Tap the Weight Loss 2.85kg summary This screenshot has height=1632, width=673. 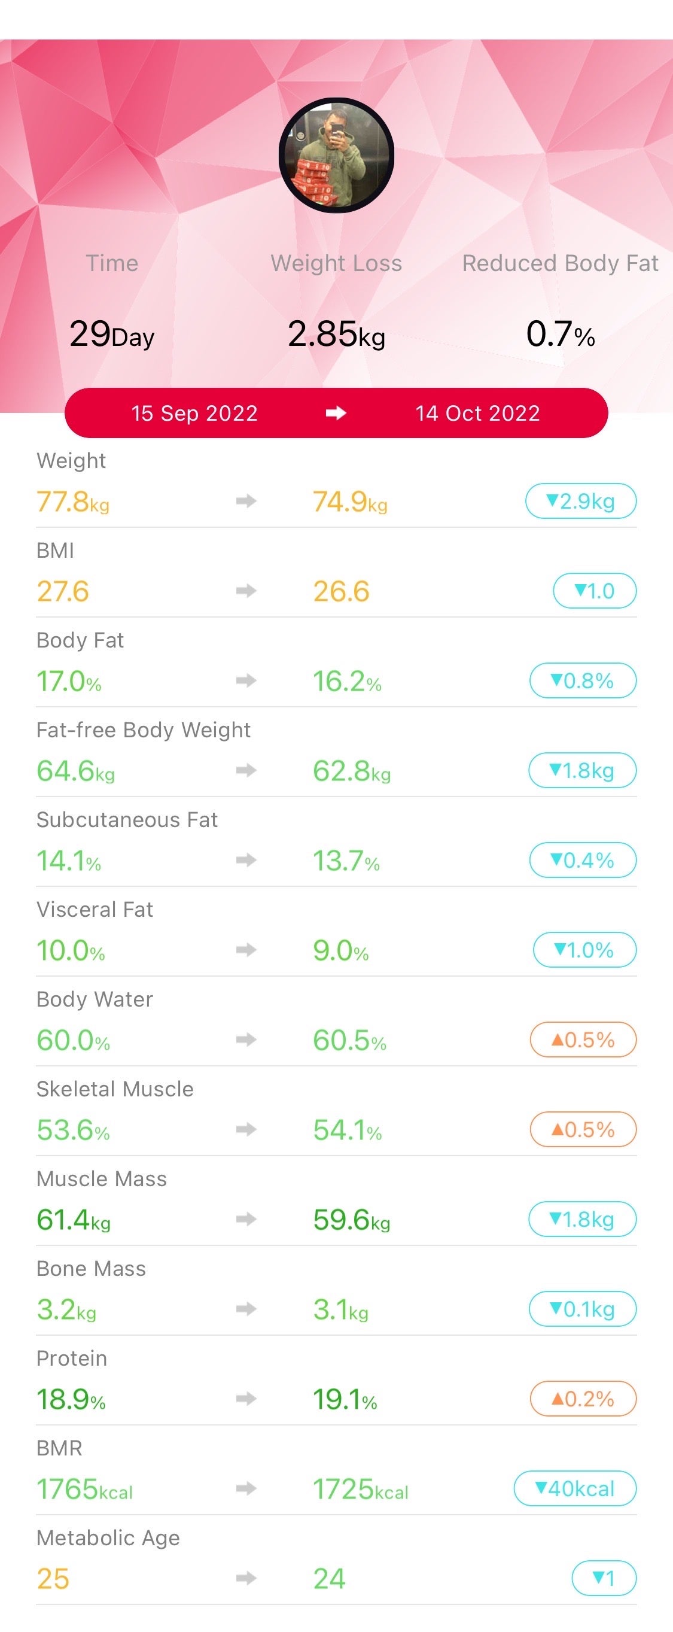pos(336,333)
